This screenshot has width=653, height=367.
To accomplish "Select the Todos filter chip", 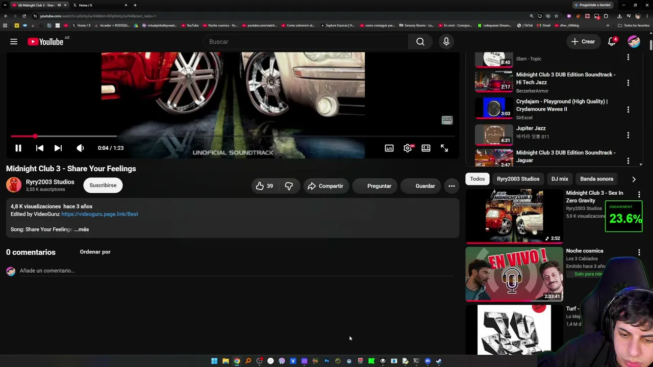I will 478,179.
